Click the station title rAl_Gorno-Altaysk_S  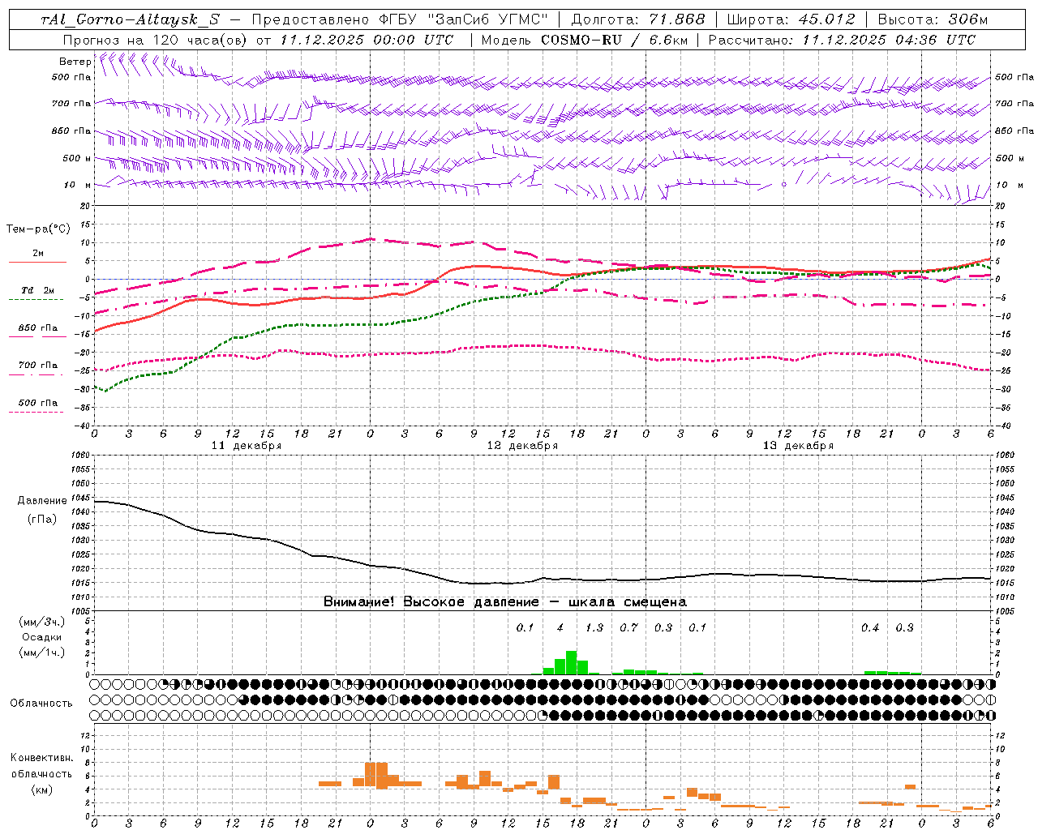[x=130, y=19]
